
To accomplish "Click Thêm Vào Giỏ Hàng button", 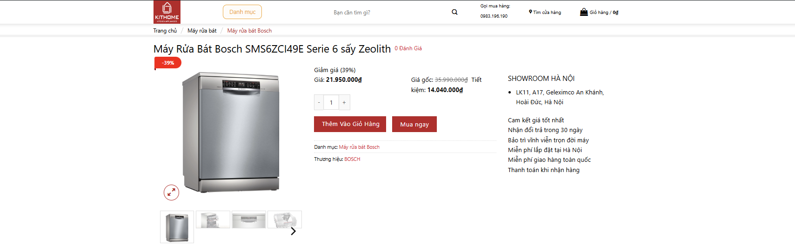I will (x=350, y=124).
